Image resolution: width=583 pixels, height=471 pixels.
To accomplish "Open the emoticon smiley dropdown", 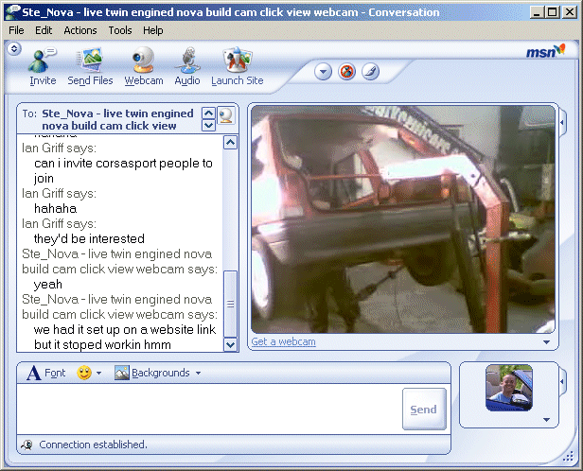I will click(x=88, y=373).
